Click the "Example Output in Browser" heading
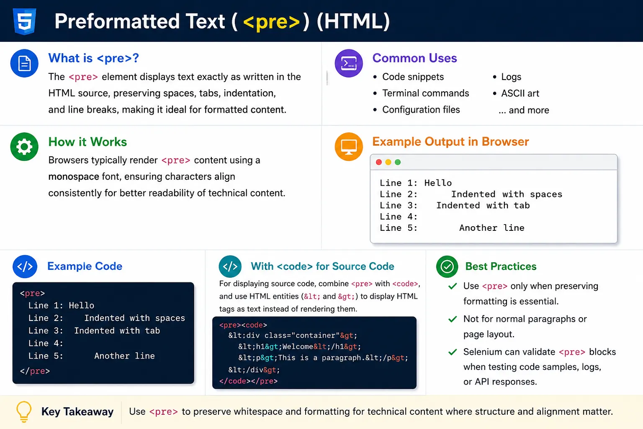The width and height of the screenshot is (643, 429). point(450,142)
